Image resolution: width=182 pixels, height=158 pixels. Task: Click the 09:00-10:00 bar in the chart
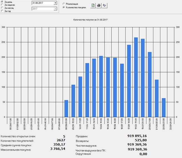[73, 101]
